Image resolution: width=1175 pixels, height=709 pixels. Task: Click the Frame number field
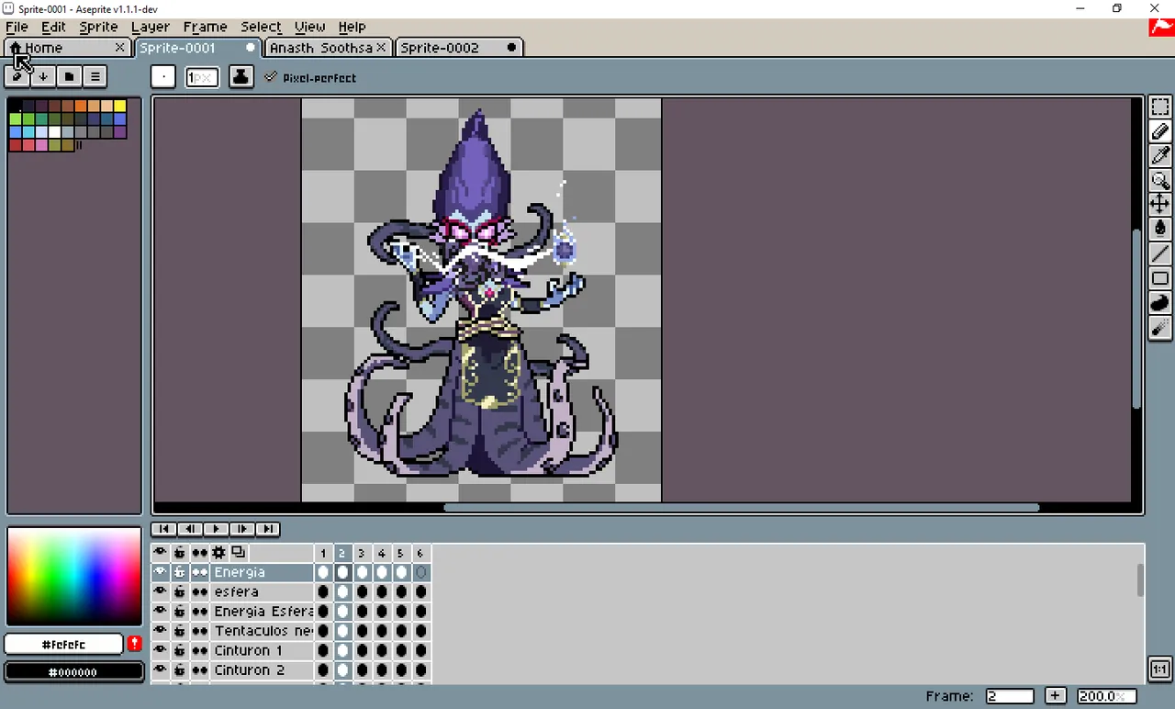pos(1010,696)
